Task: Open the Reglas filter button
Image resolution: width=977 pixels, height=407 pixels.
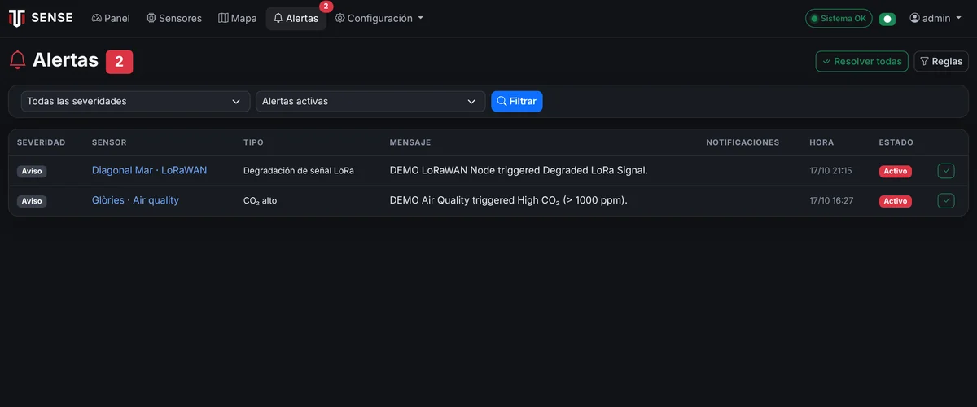Action: coord(941,61)
